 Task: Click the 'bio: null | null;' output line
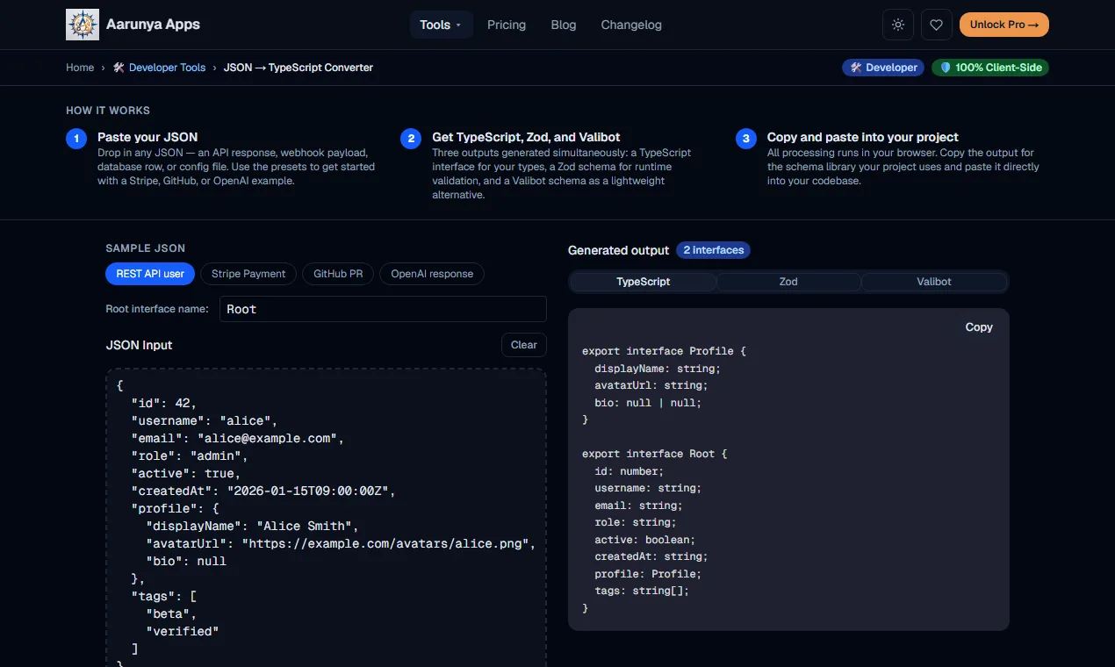pyautogui.click(x=648, y=403)
